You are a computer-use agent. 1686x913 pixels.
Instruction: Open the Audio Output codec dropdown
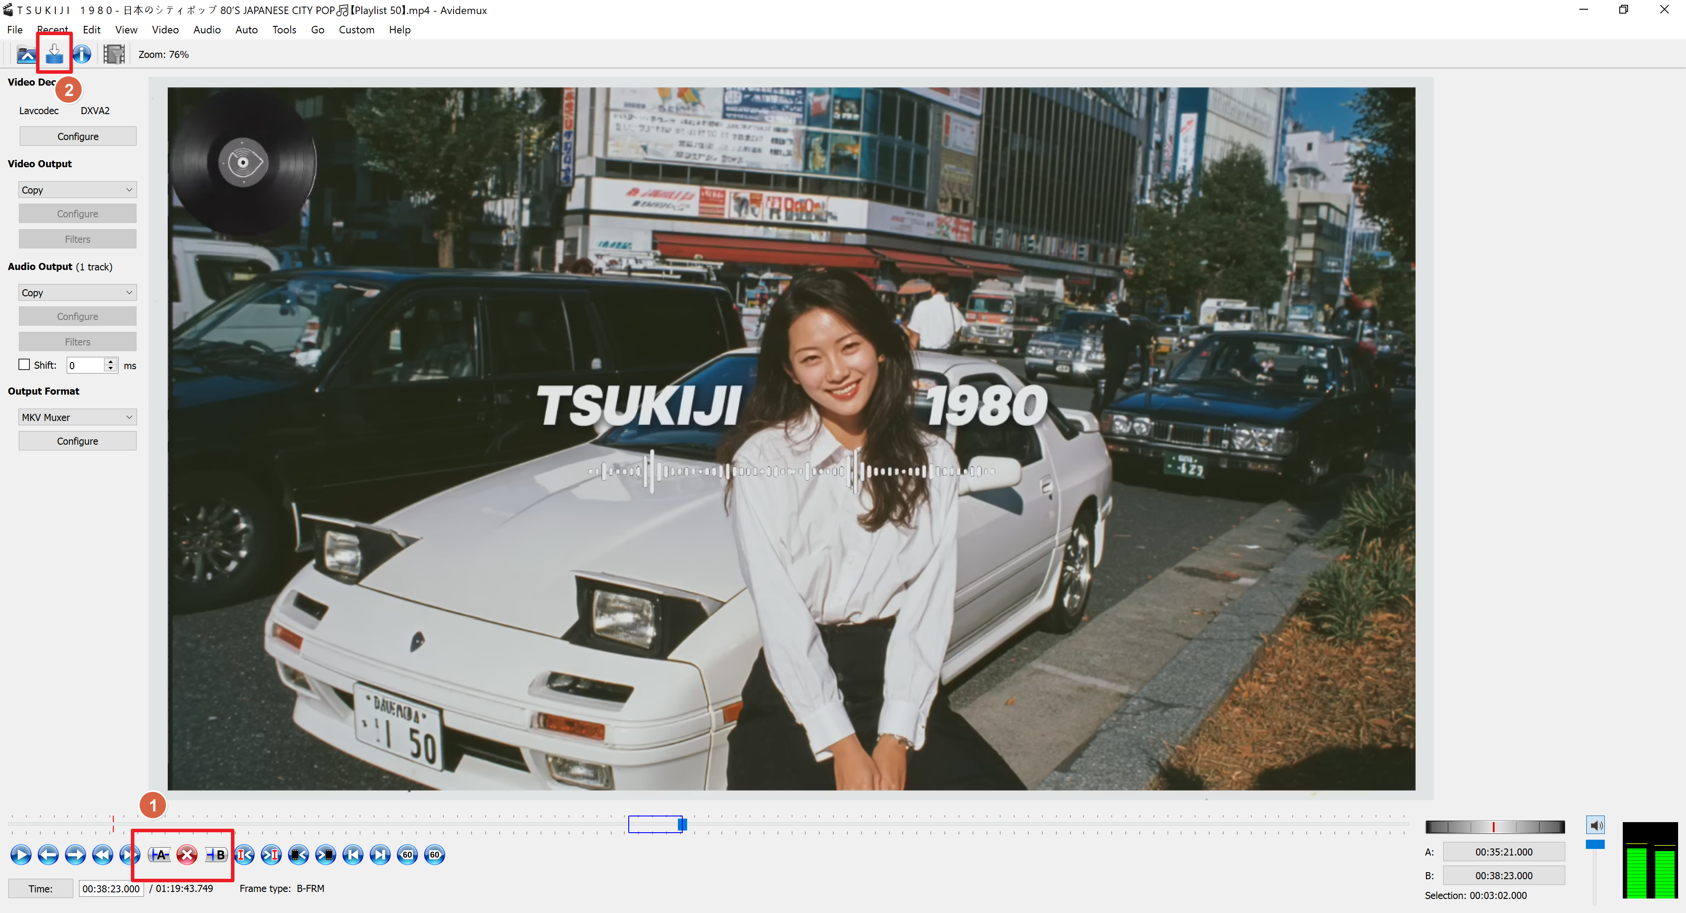point(77,292)
